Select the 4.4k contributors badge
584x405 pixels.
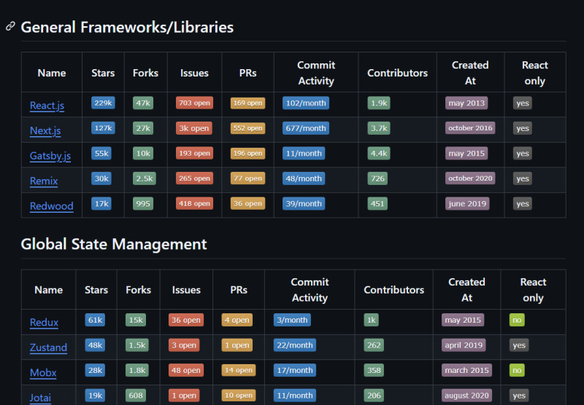pyautogui.click(x=379, y=154)
